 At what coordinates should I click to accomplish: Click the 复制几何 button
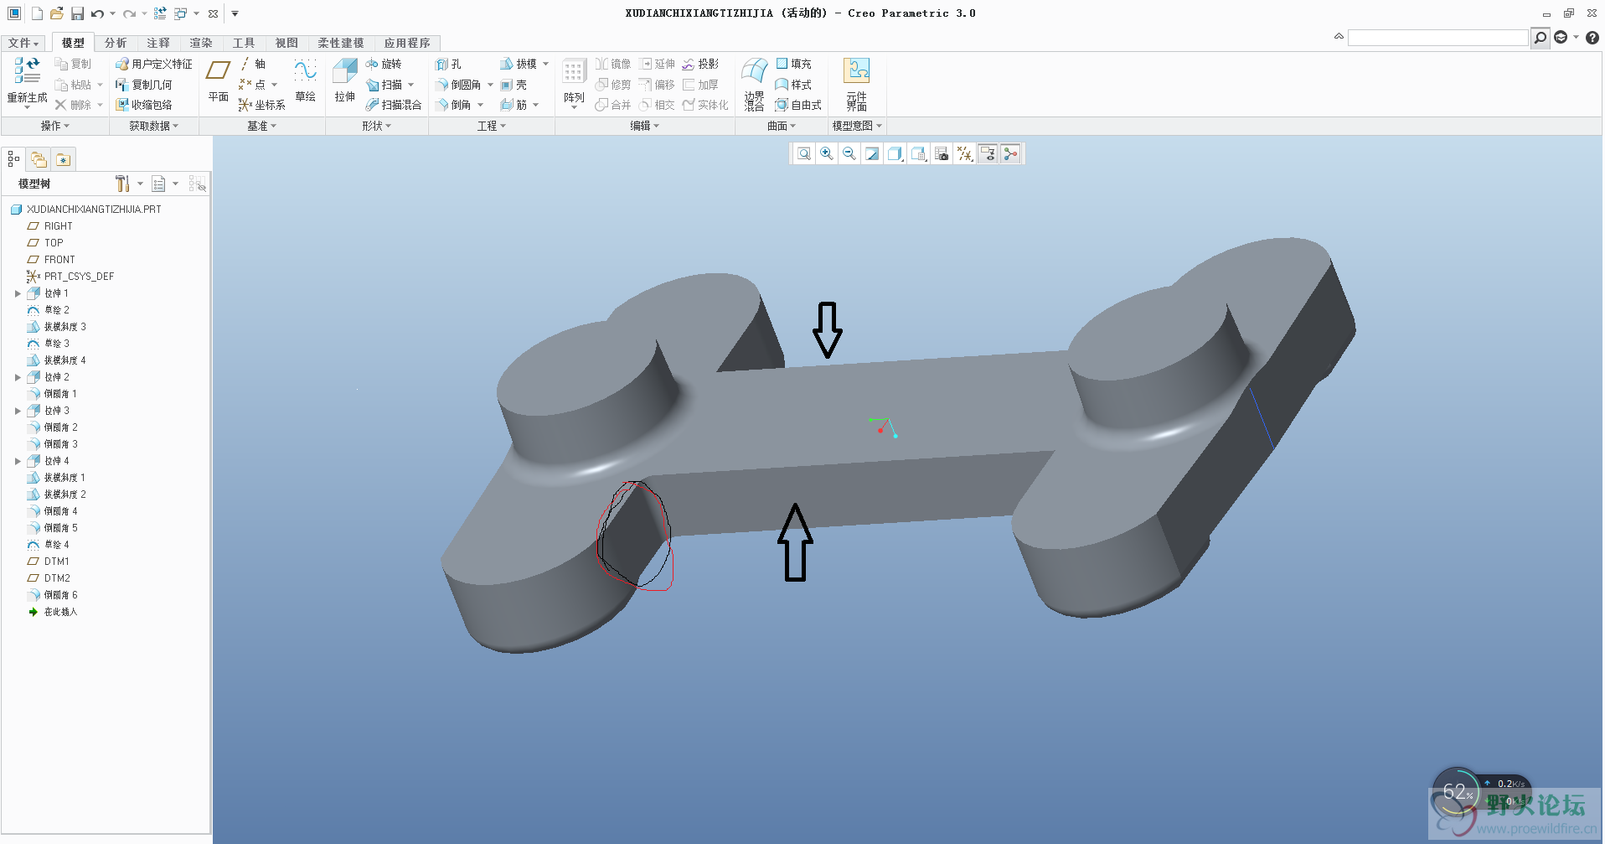(144, 85)
